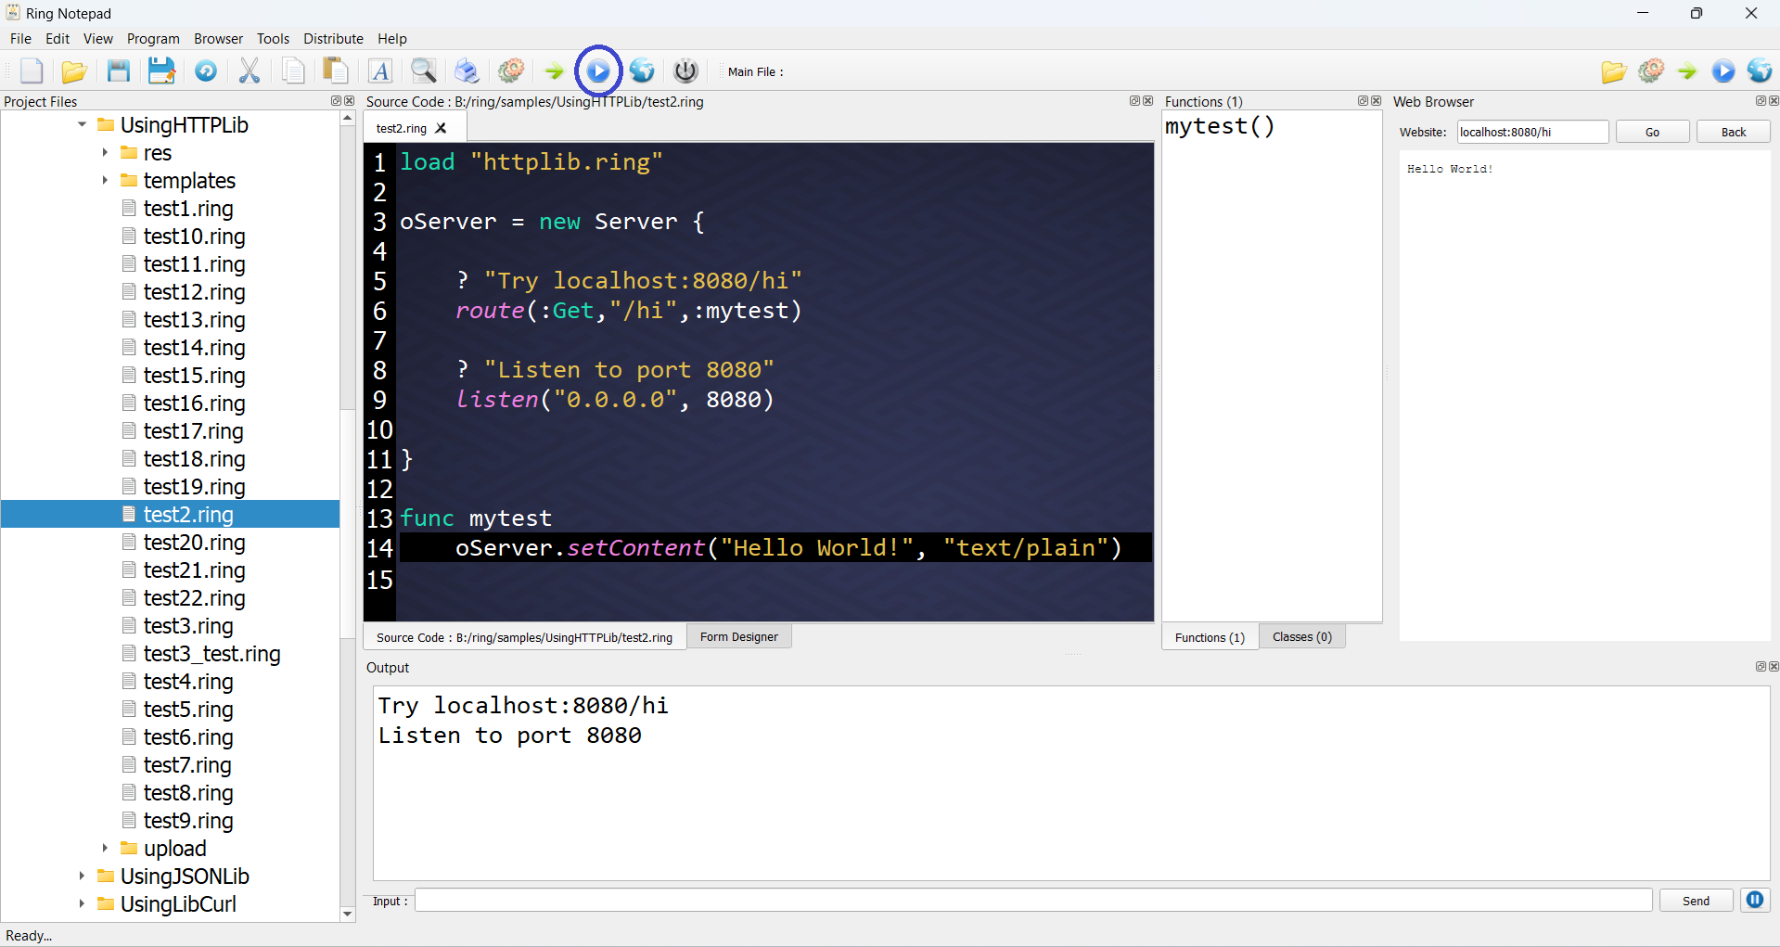Stop the program with the power icon

[x=685, y=70]
